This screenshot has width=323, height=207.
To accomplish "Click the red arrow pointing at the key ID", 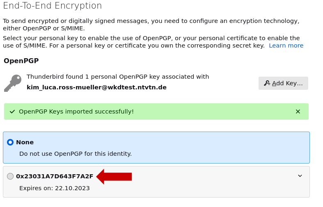I will click(x=115, y=177).
